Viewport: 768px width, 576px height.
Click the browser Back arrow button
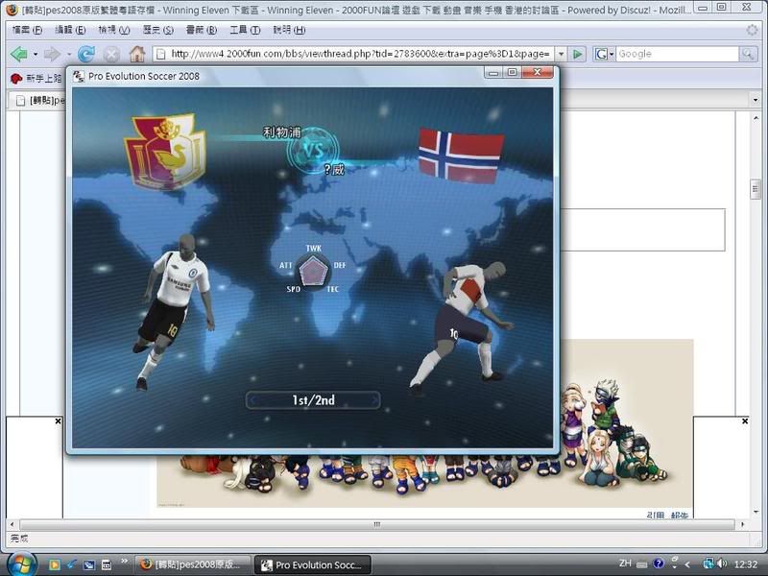tap(18, 54)
